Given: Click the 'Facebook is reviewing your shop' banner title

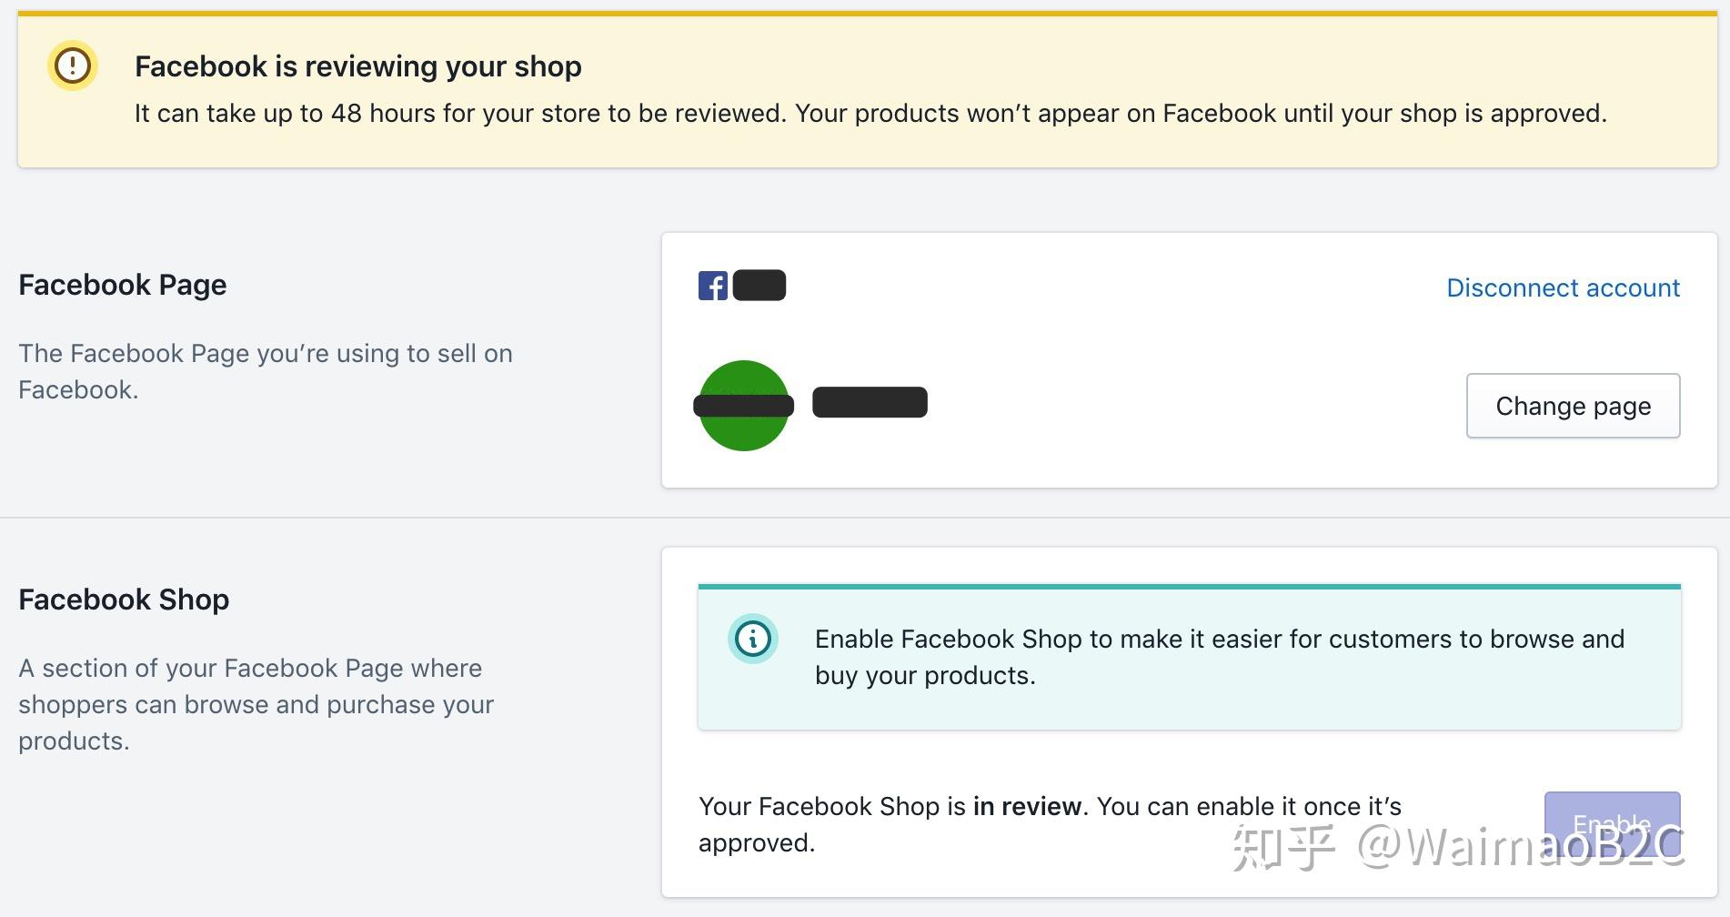Looking at the screenshot, I should (358, 66).
